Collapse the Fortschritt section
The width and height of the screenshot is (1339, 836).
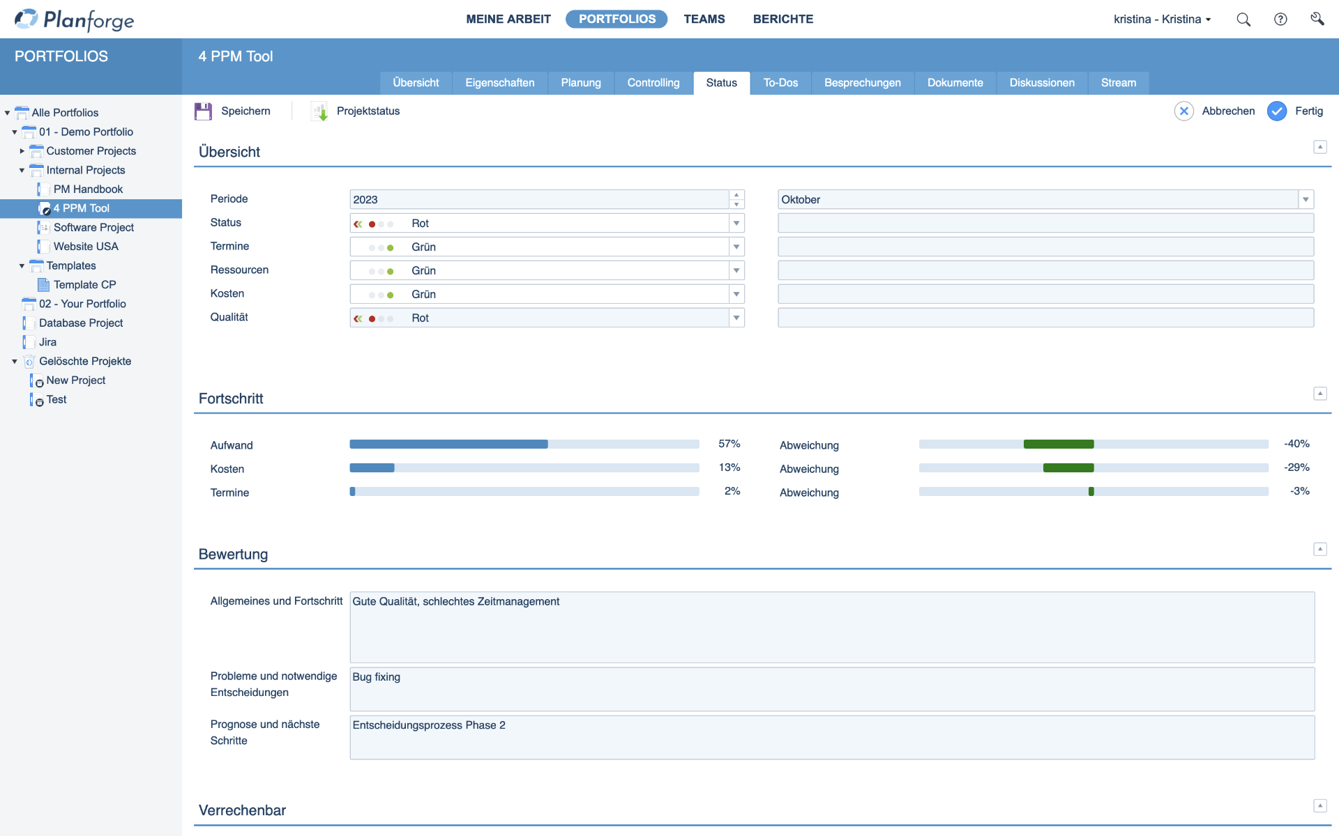pos(1319,394)
